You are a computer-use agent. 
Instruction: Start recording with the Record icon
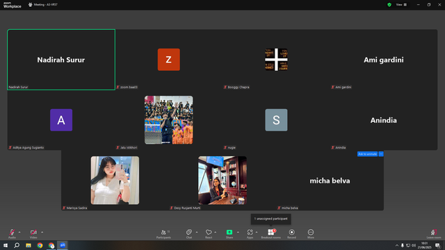[291, 233]
